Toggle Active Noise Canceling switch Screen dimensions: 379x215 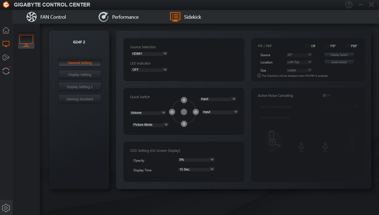click(x=327, y=95)
